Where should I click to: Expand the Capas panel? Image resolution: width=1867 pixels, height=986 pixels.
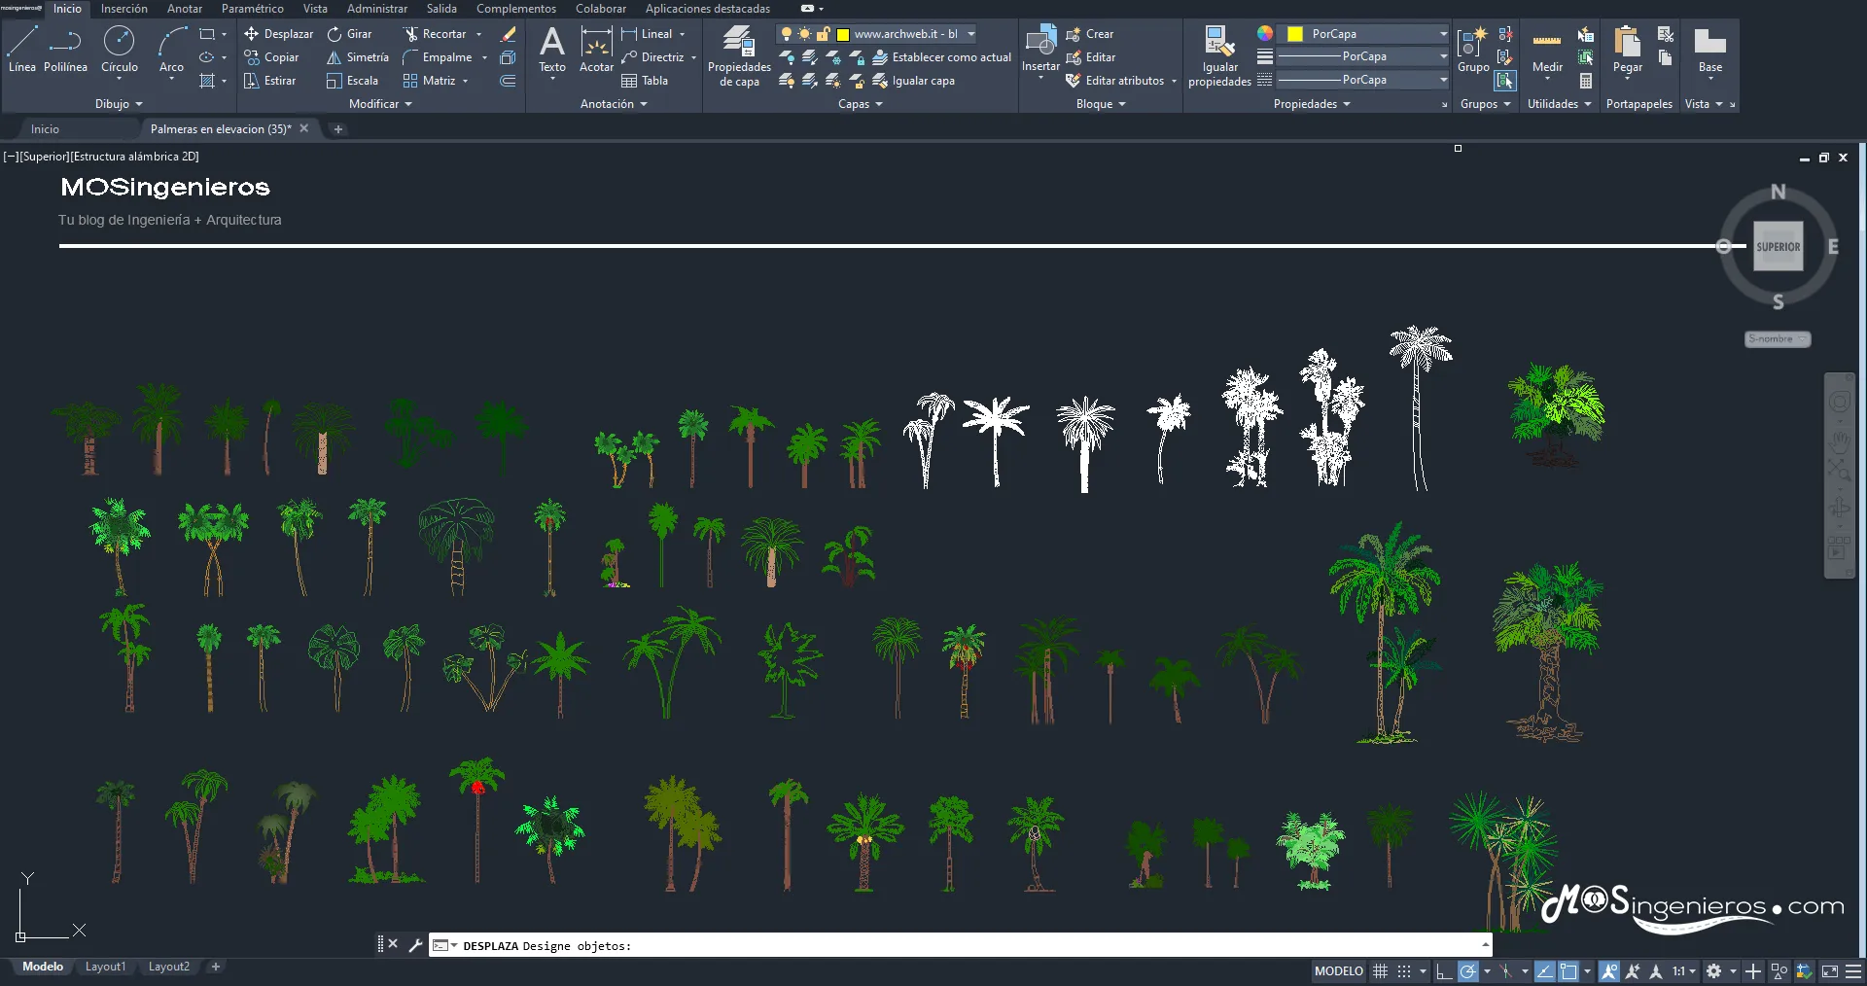860,104
